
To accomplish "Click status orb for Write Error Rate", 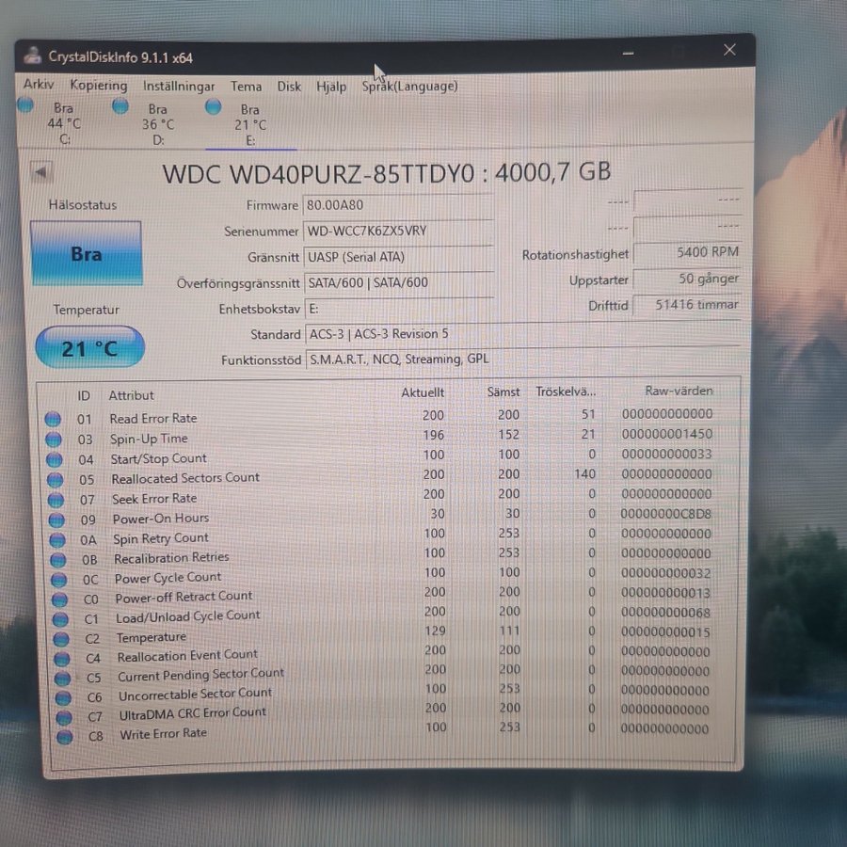I will pos(64,736).
